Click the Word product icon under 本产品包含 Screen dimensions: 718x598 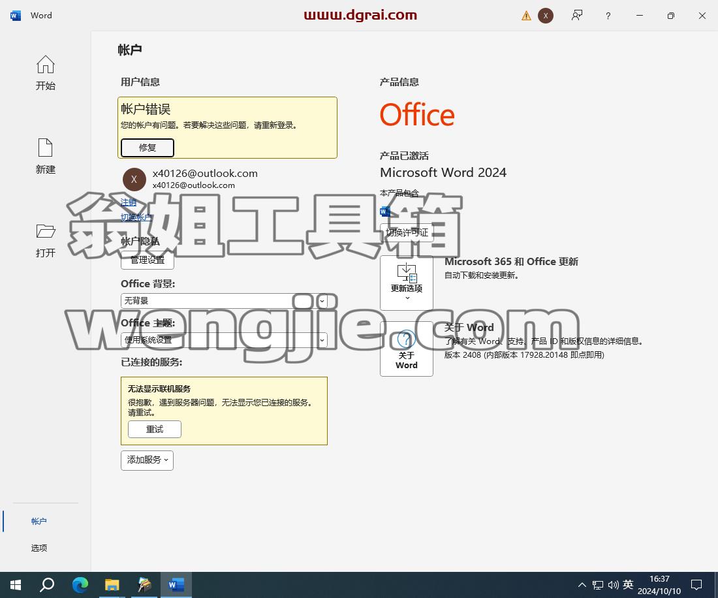[x=385, y=212]
